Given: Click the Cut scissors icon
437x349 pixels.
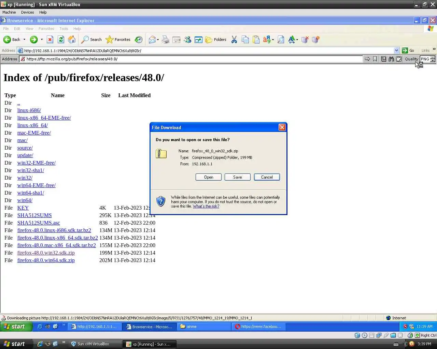Looking at the screenshot, I should [x=234, y=40].
